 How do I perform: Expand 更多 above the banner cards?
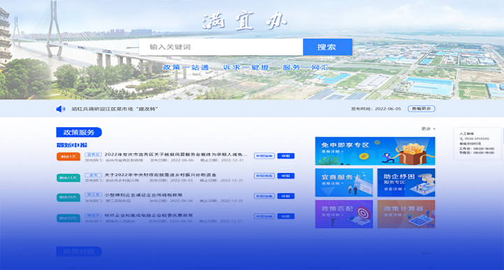pyautogui.click(x=428, y=128)
